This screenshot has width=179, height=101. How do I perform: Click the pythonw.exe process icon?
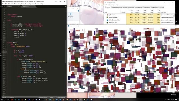click(107, 15)
